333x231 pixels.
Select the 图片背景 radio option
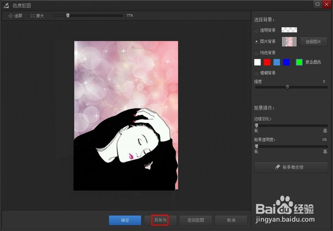click(x=256, y=41)
